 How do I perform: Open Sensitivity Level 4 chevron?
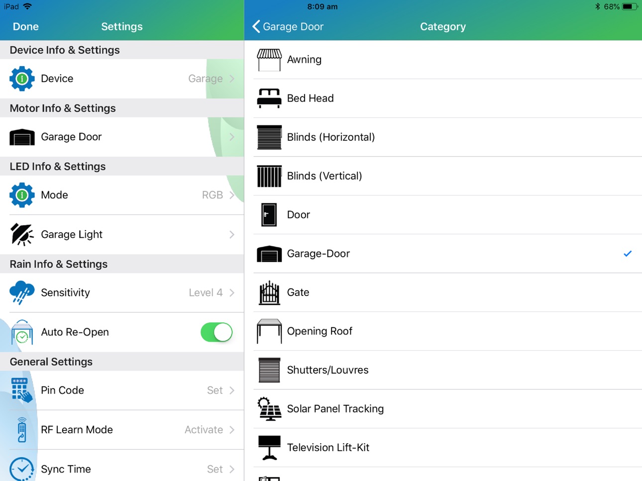(x=232, y=292)
